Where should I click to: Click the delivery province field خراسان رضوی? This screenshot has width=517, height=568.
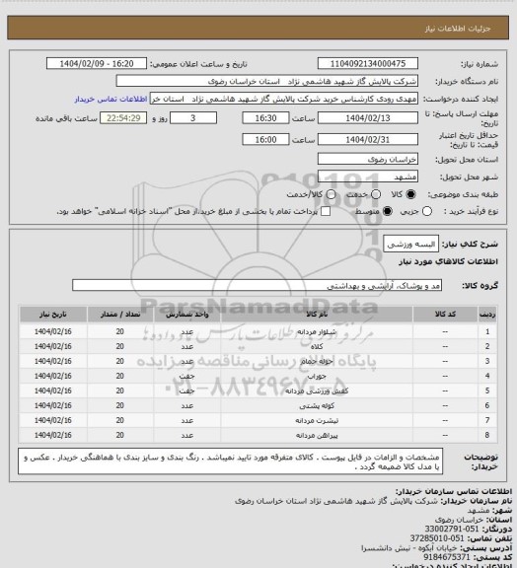pyautogui.click(x=368, y=159)
